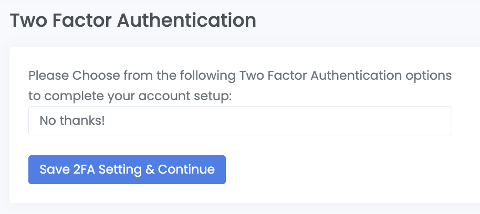Expand the Two Factor Authentication method selector
The height and width of the screenshot is (214, 480).
click(240, 121)
